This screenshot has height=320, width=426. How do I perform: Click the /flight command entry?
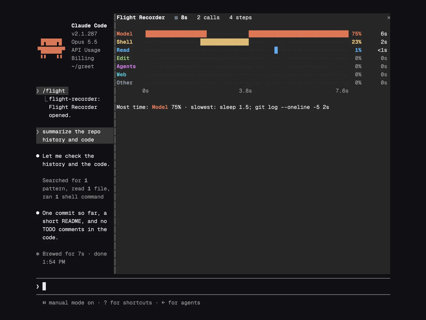point(52,91)
